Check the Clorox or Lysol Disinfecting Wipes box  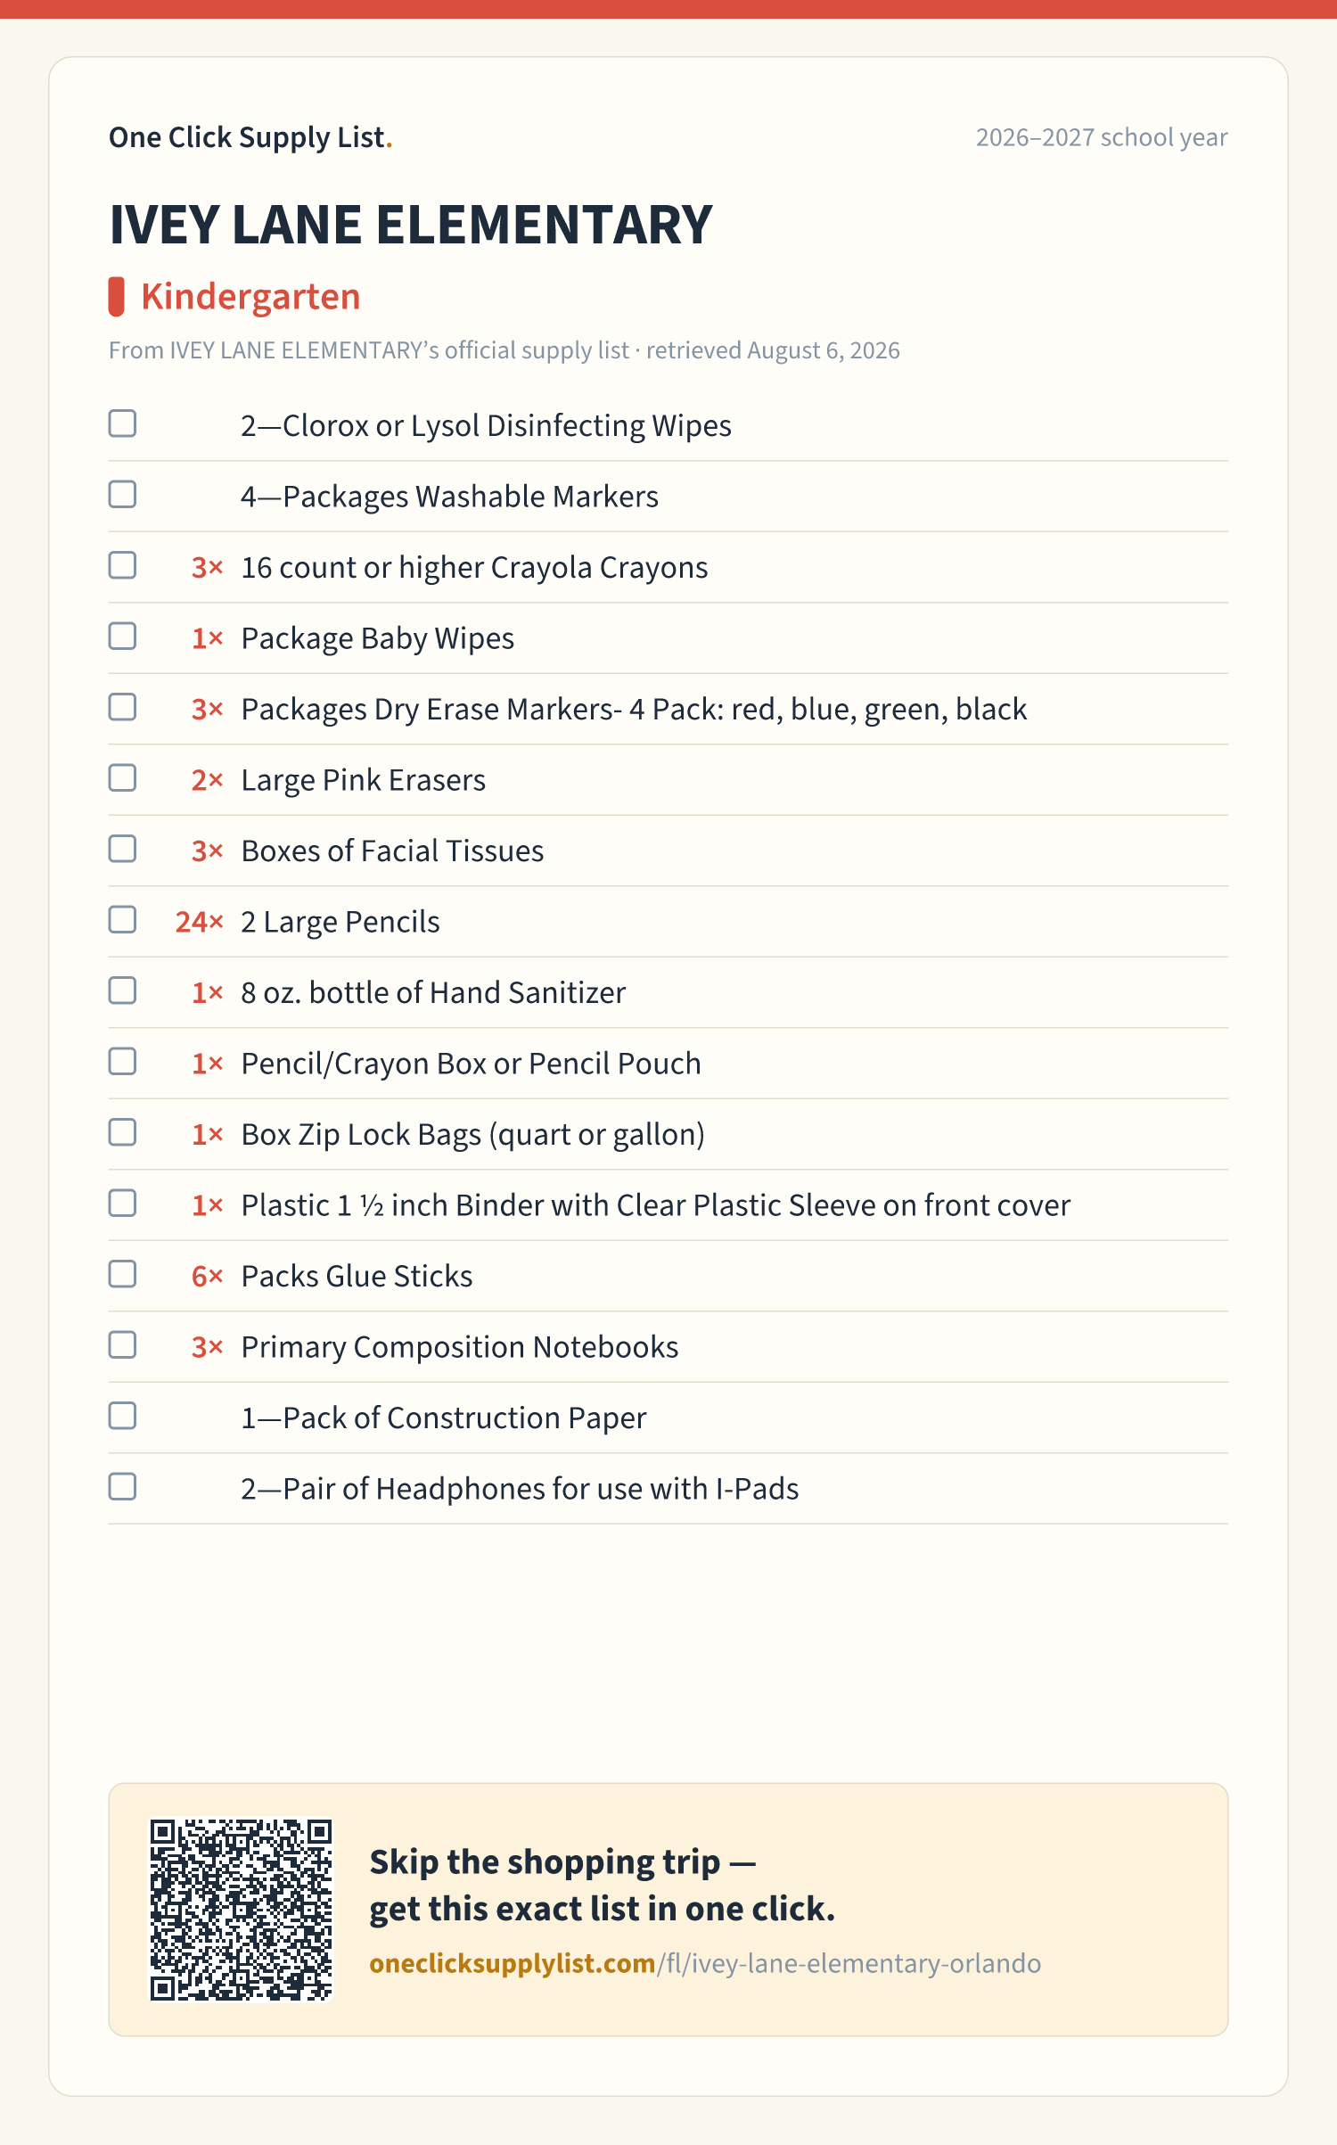pyautogui.click(x=122, y=423)
